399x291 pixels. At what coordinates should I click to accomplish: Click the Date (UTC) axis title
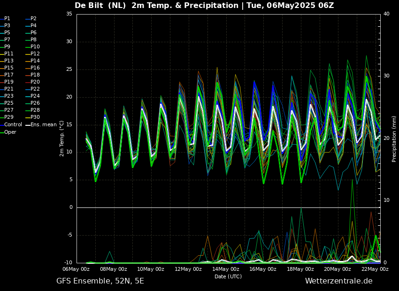pos(228,276)
